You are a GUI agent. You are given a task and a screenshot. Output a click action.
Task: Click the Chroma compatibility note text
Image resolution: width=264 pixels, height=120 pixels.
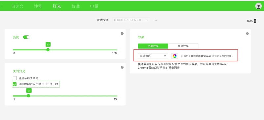(x=207, y=56)
